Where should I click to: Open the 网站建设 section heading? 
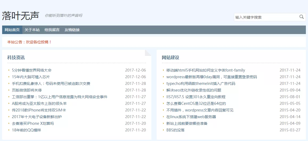[171, 57]
